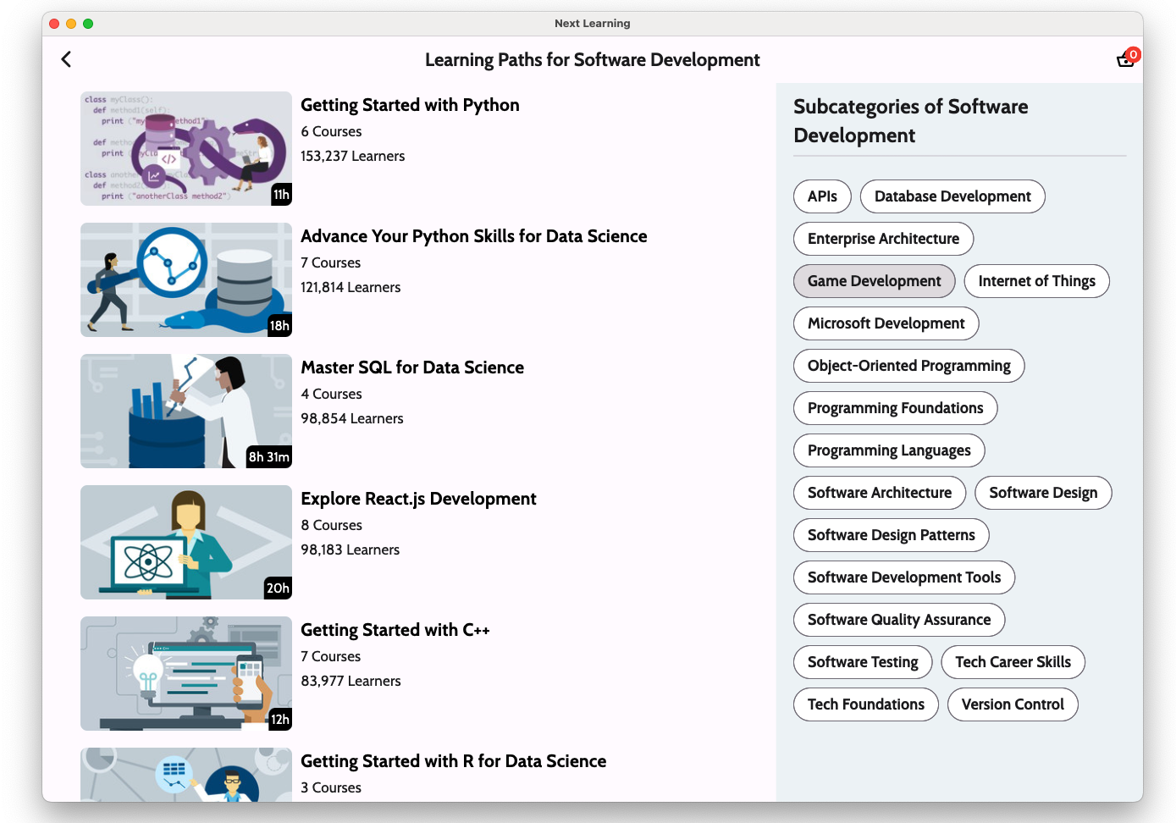Open Getting Started with Python thumbnail
Image resolution: width=1176 pixels, height=823 pixels.
[x=186, y=149]
